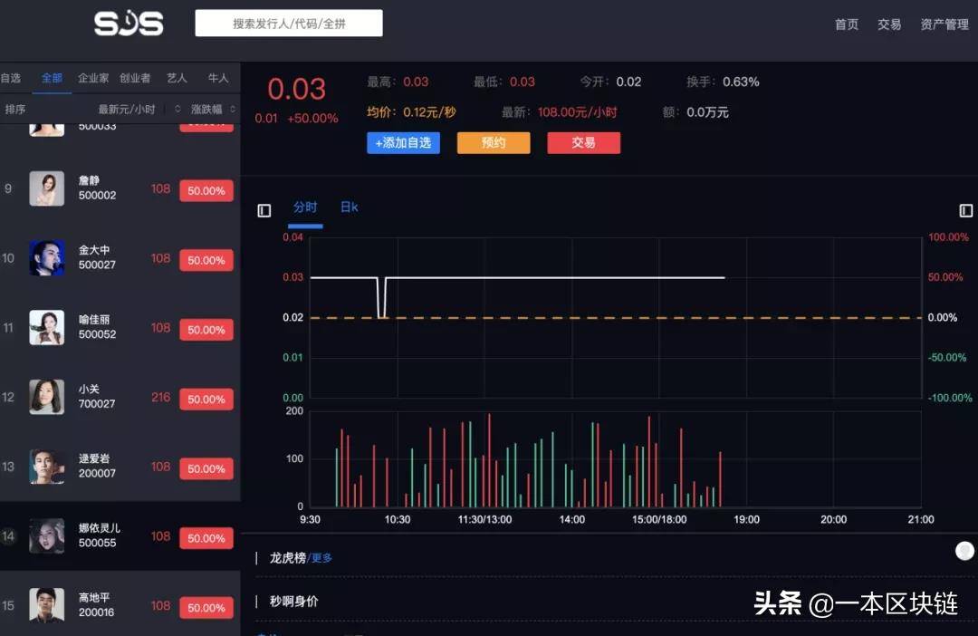The height and width of the screenshot is (636, 978).
Task: Select the 小关 700027 row
Action: 118,397
